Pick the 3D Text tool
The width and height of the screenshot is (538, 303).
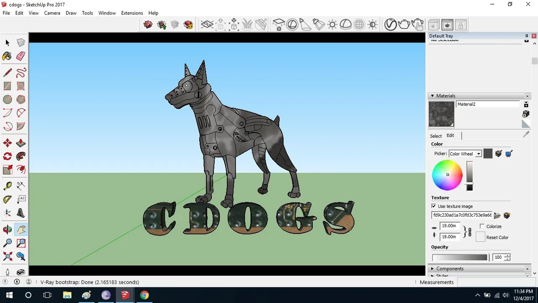coord(21,213)
